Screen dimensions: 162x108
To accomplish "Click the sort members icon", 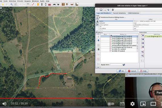I will pos(98,54).
